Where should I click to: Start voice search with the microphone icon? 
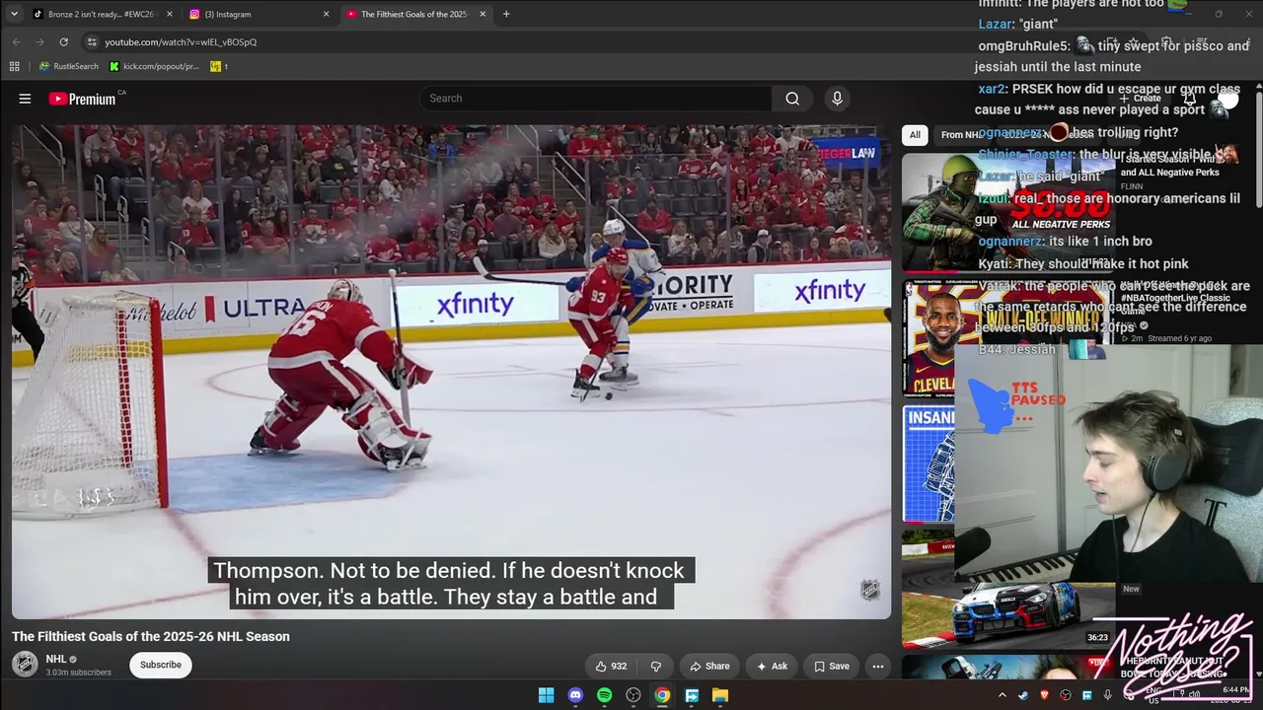(837, 99)
